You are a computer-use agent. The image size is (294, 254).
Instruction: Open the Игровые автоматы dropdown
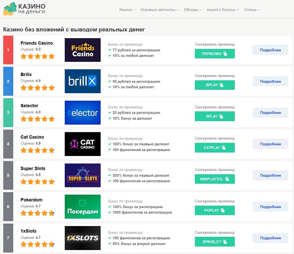coord(159,10)
